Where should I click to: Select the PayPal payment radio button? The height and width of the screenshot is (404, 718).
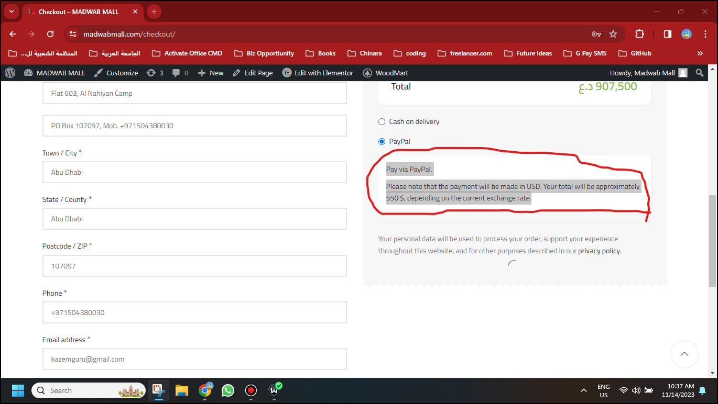382,142
